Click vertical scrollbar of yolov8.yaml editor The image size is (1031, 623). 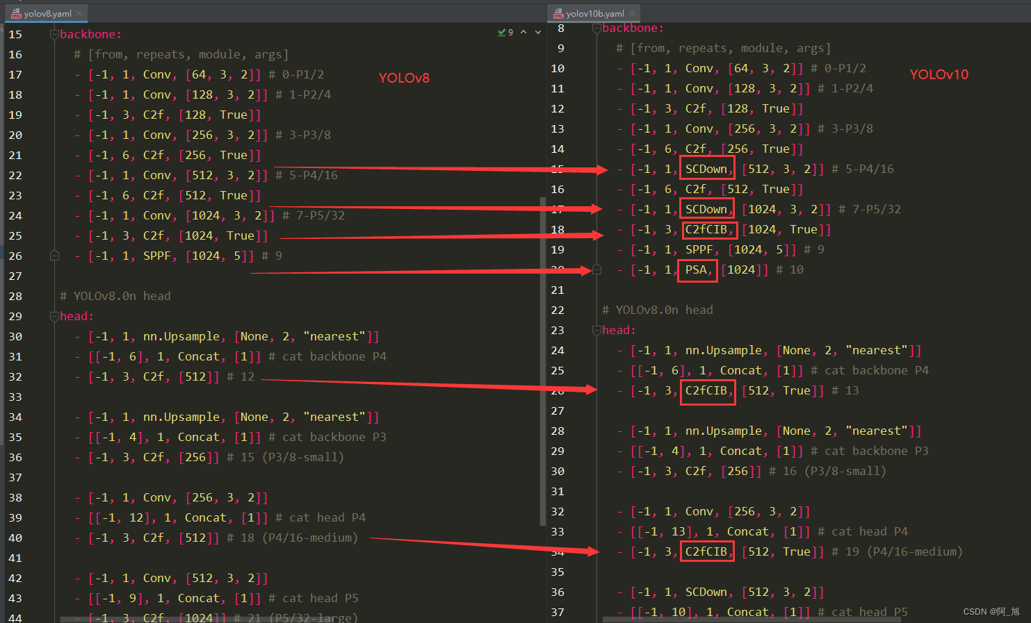pyautogui.click(x=542, y=361)
